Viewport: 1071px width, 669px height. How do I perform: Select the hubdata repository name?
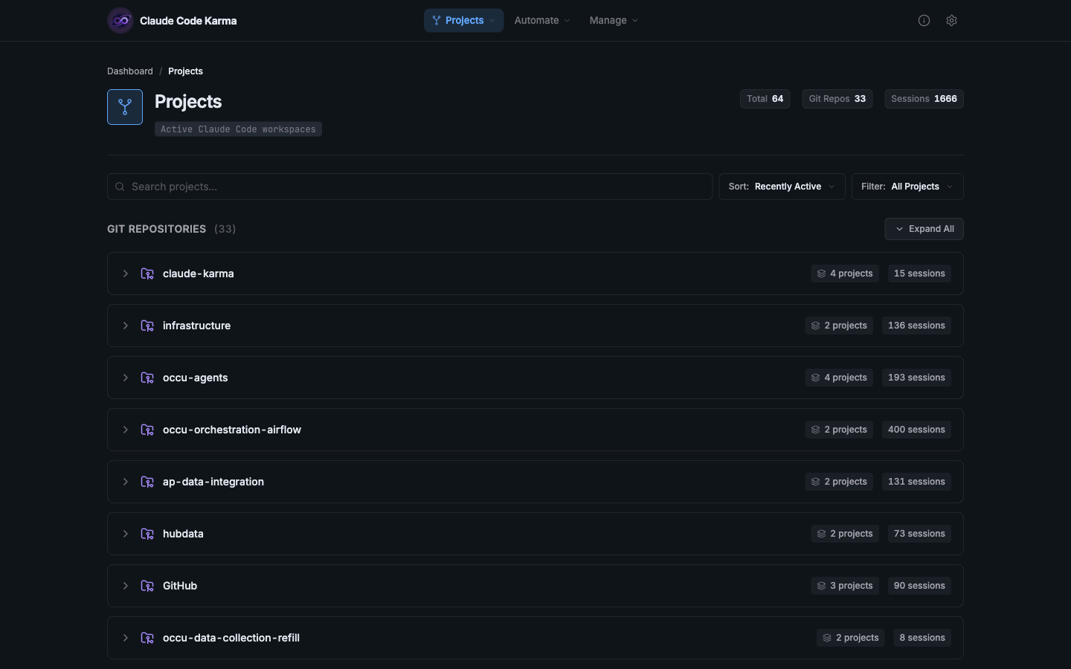(183, 534)
